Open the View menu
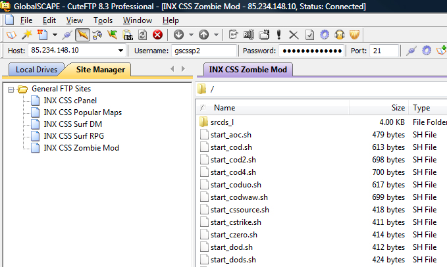Image resolution: width=447 pixels, height=267 pixels. coord(74,20)
